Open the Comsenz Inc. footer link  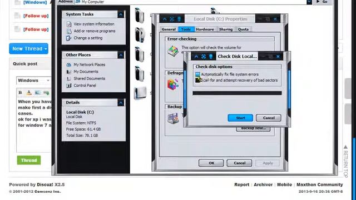[48, 192]
